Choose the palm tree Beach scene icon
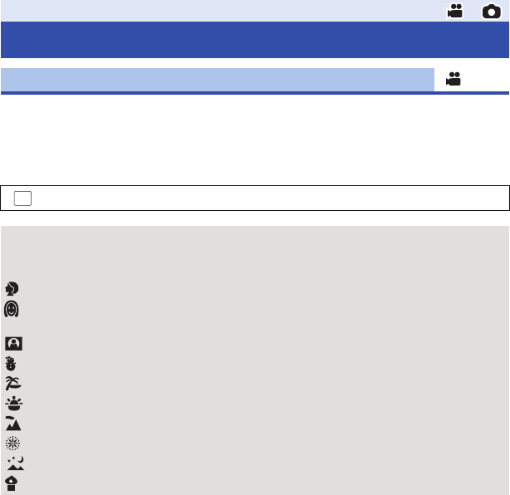This screenshot has height=495, width=510. [x=13, y=384]
